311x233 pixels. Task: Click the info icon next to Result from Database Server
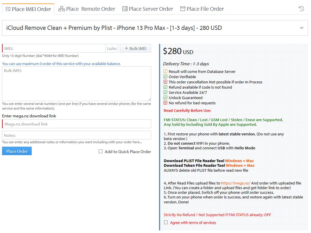[165, 71]
